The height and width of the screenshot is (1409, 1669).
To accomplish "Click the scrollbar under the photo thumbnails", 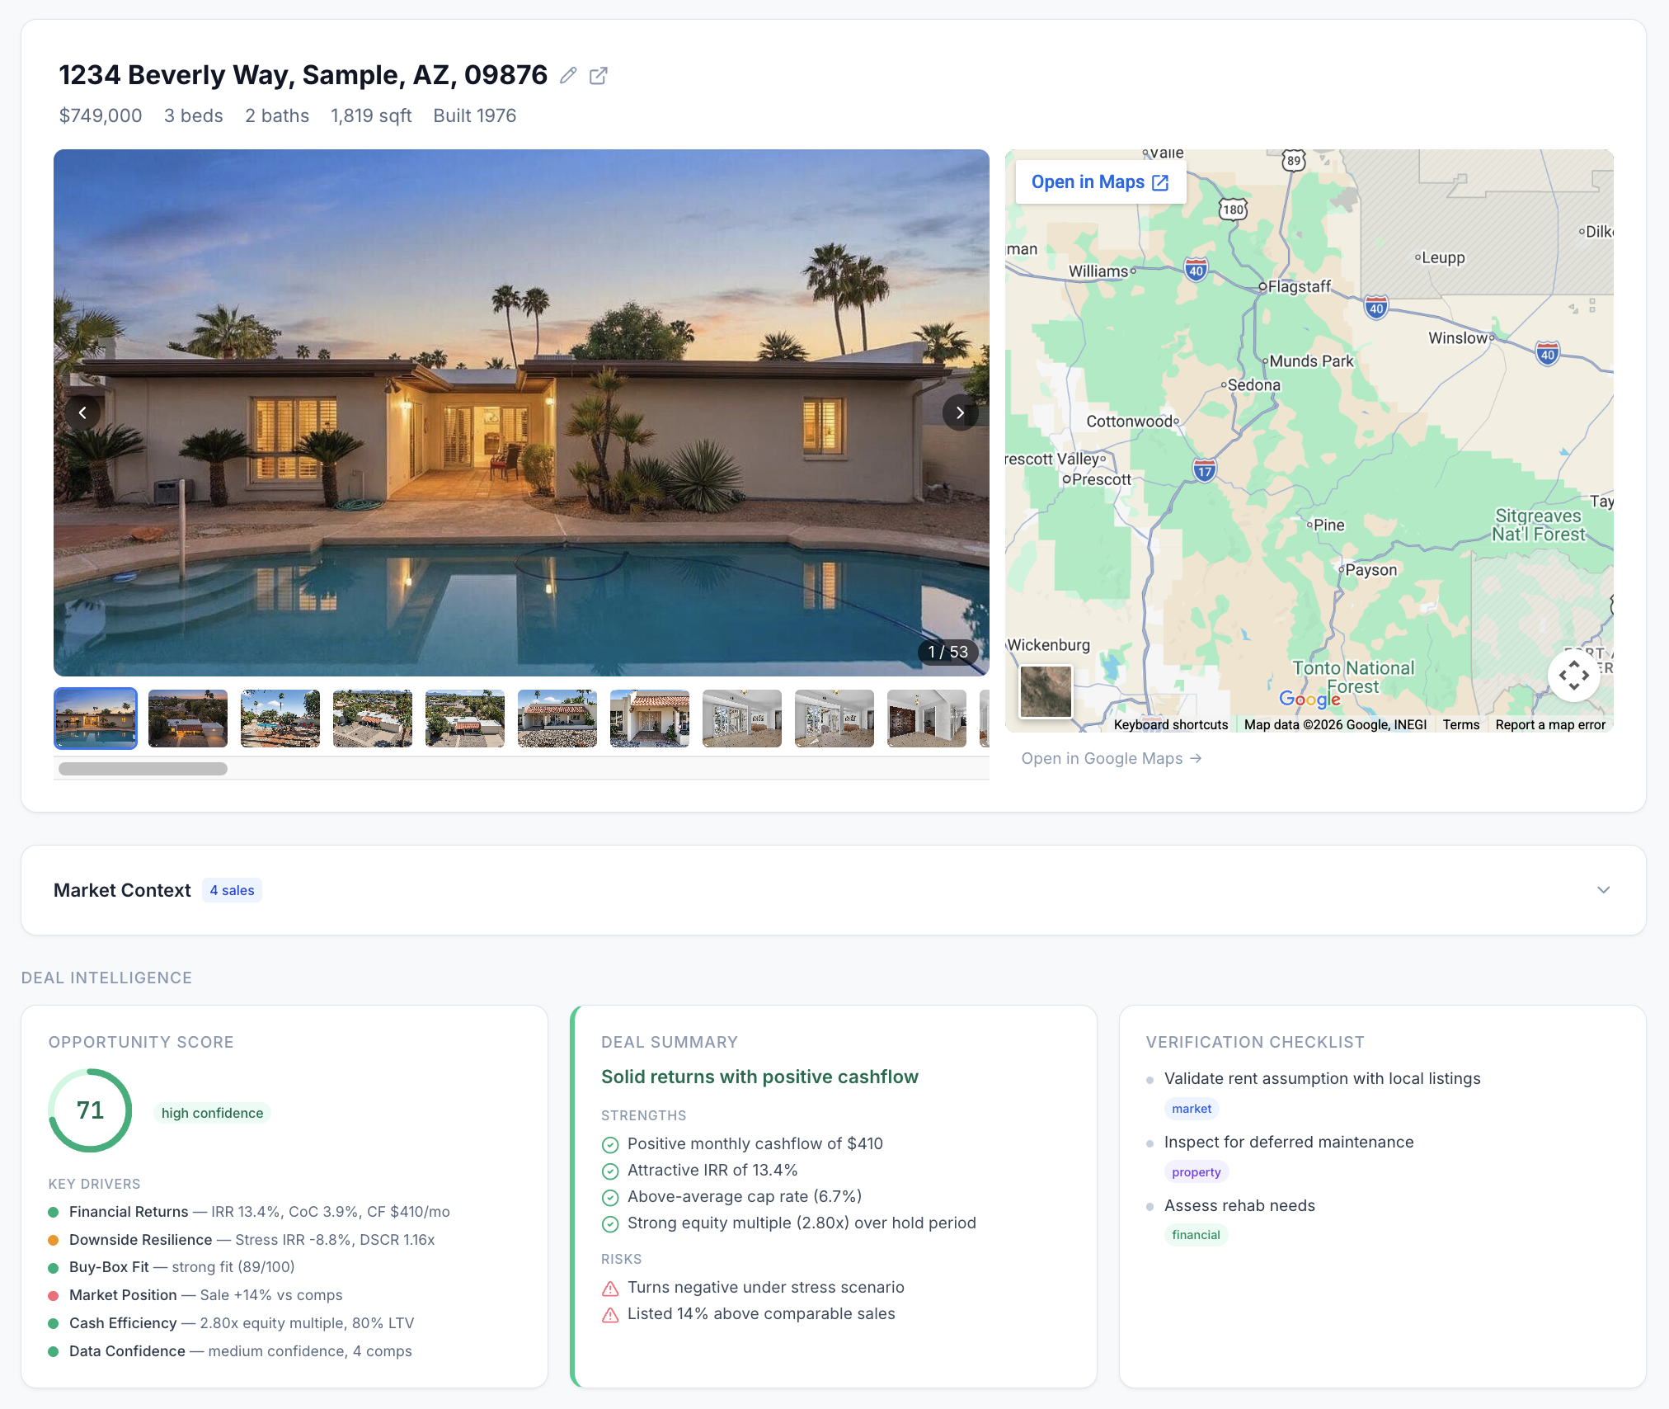I will (x=142, y=768).
